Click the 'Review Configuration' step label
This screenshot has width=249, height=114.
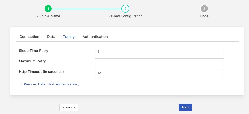pos(125,16)
